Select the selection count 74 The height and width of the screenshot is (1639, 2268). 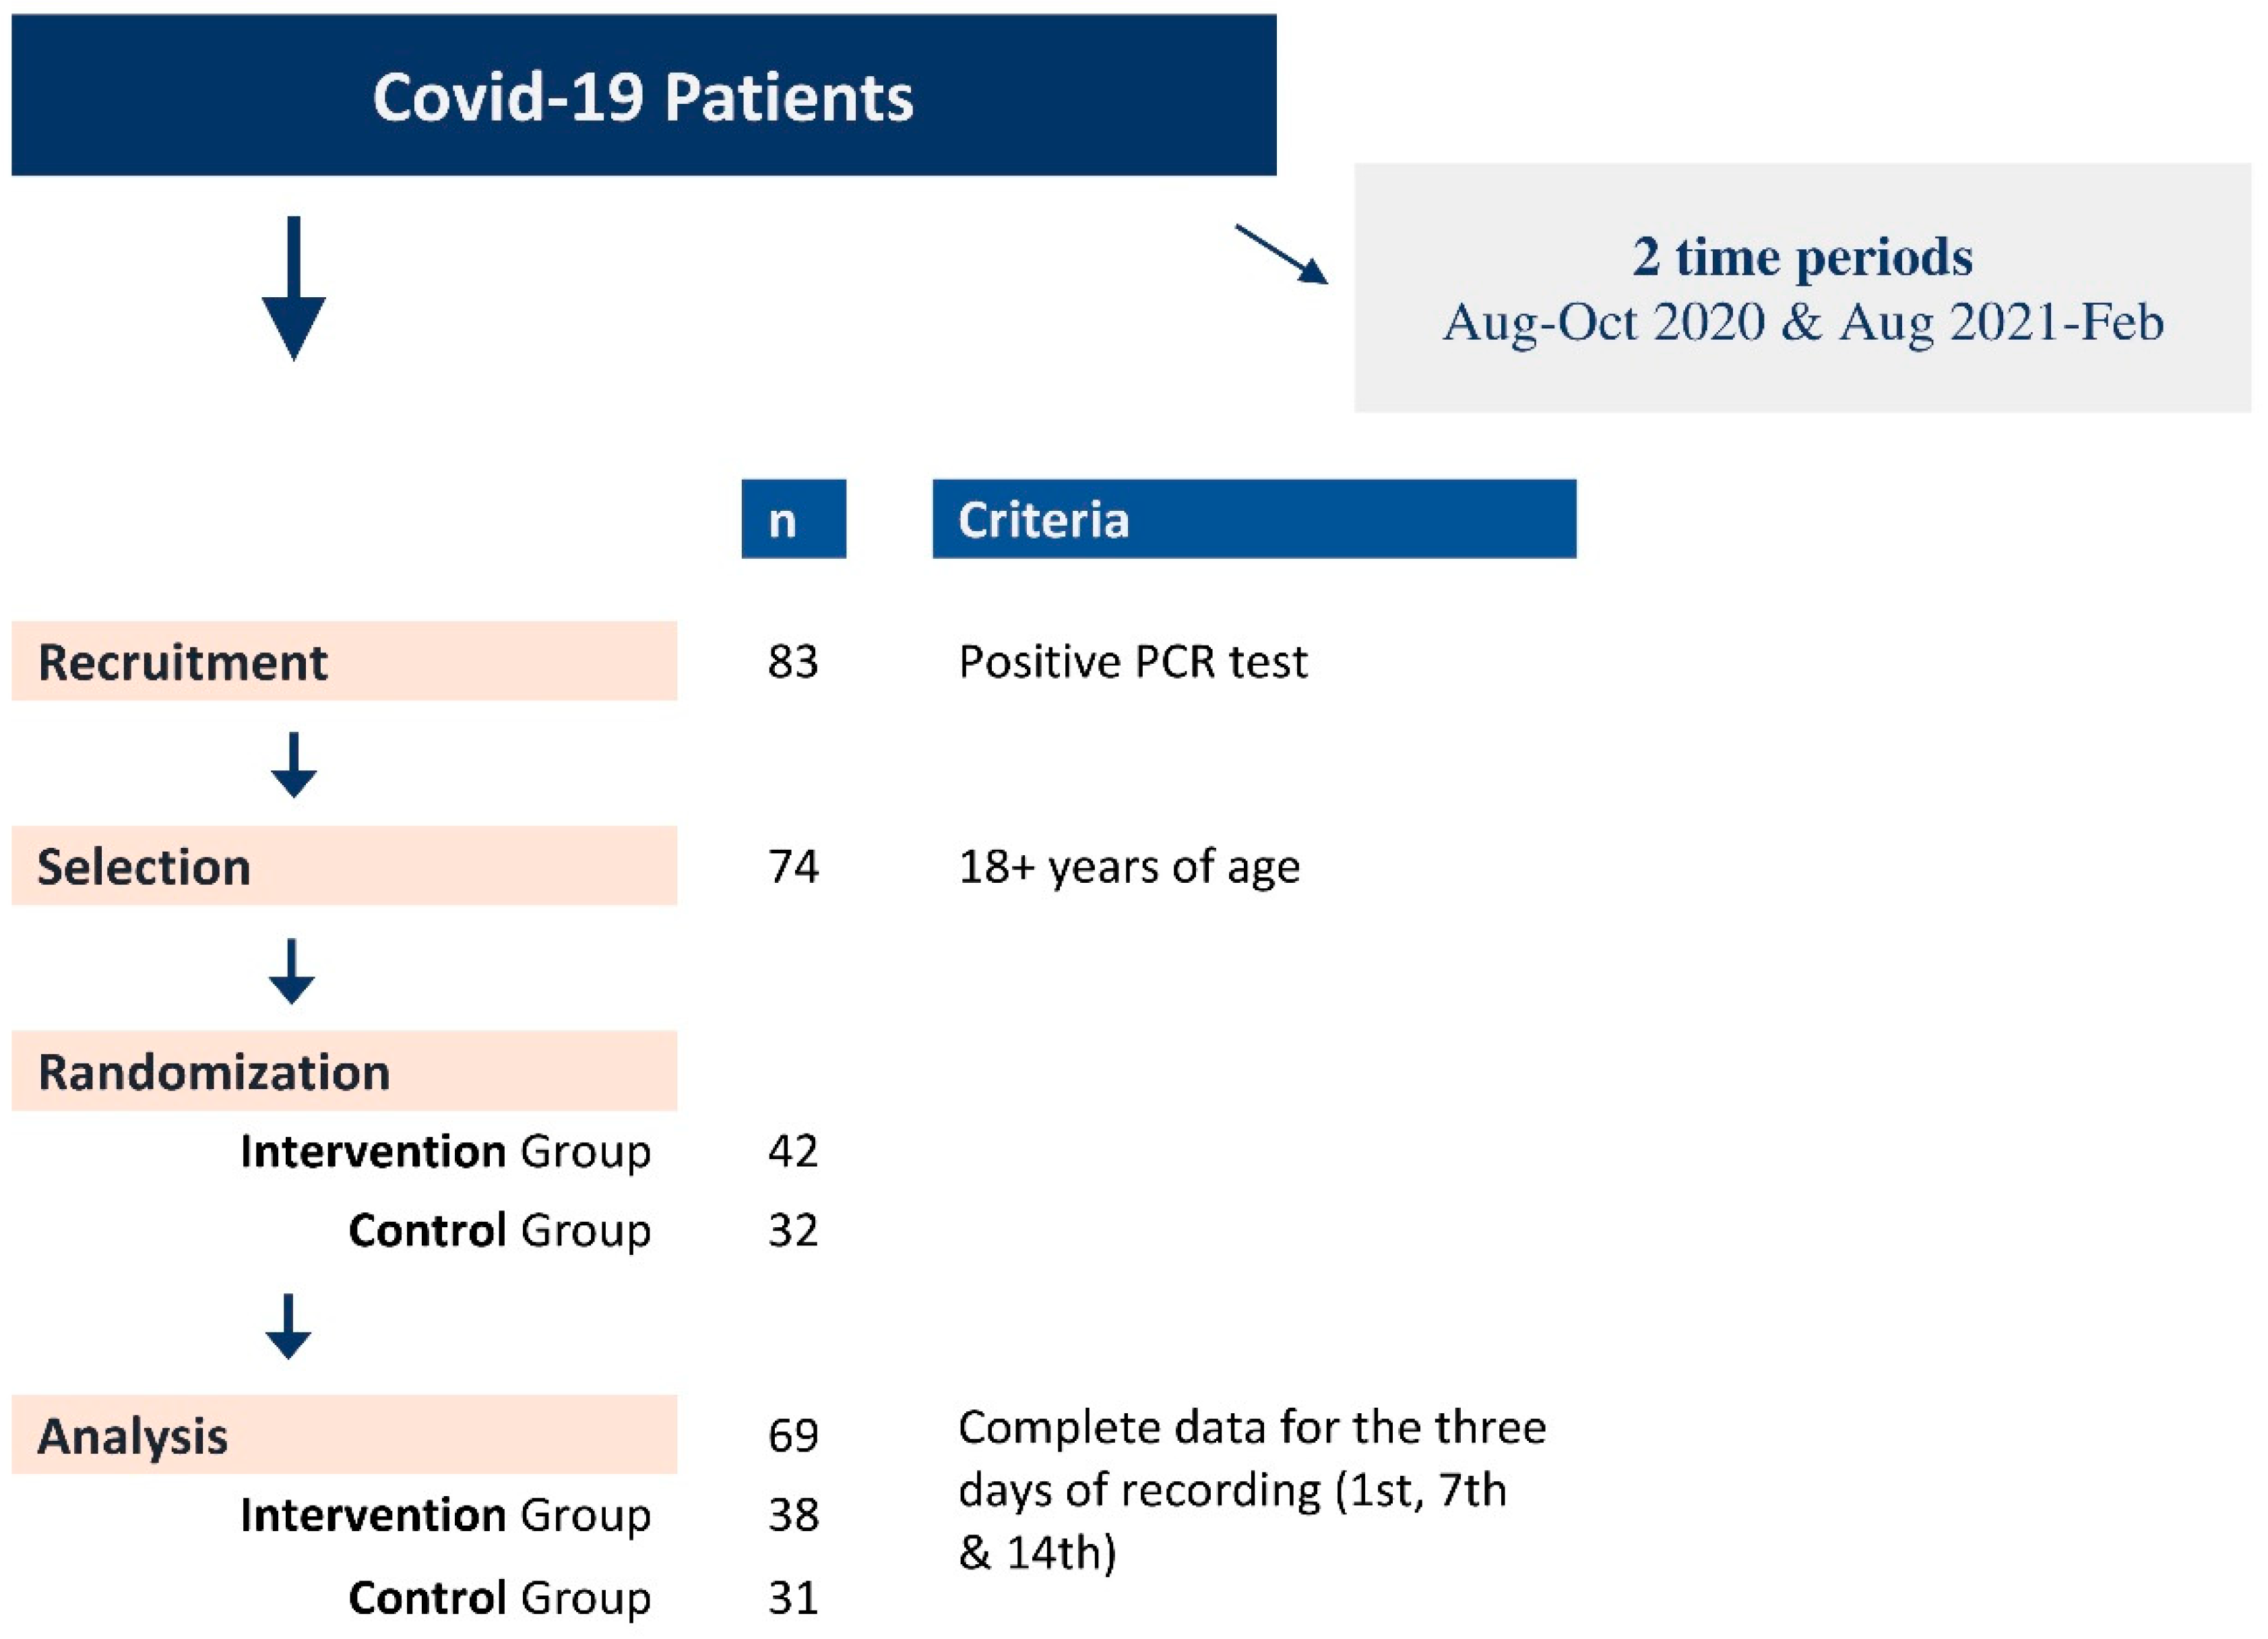pyautogui.click(x=793, y=866)
